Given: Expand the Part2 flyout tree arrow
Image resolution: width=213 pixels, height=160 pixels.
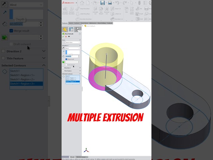Looking at the screenshot, I should pos(83,26).
